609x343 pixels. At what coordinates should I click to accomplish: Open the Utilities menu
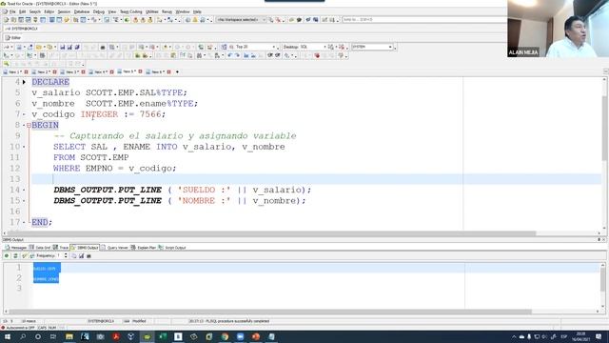click(x=152, y=11)
